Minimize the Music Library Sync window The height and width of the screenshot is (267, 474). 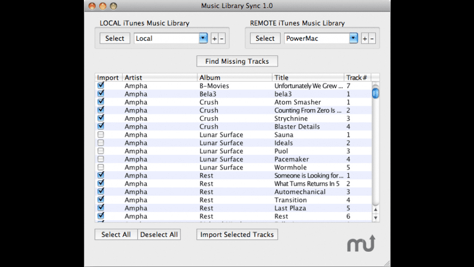pyautogui.click(x=103, y=6)
